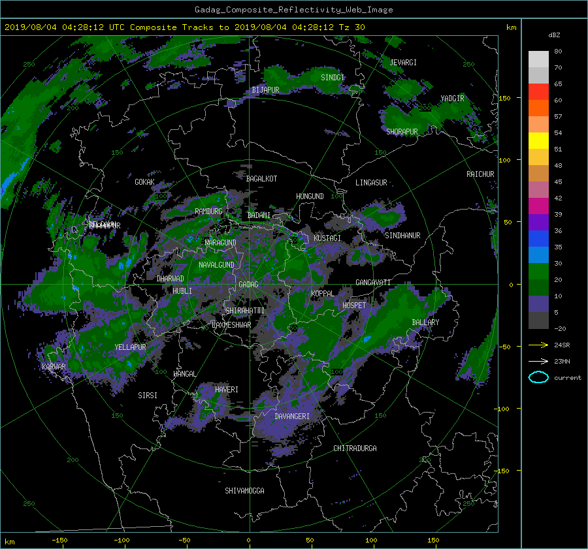
Task: Click the KARWAR city label
Action: (54, 366)
